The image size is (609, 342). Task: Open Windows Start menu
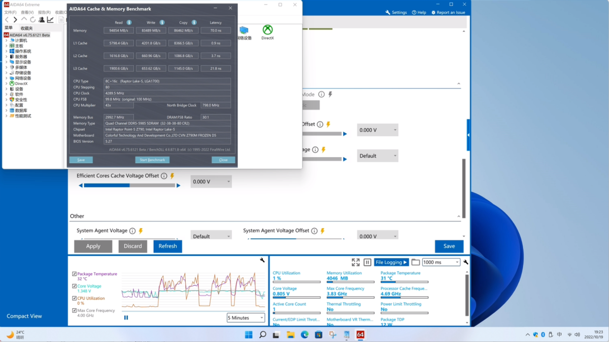[249, 334]
